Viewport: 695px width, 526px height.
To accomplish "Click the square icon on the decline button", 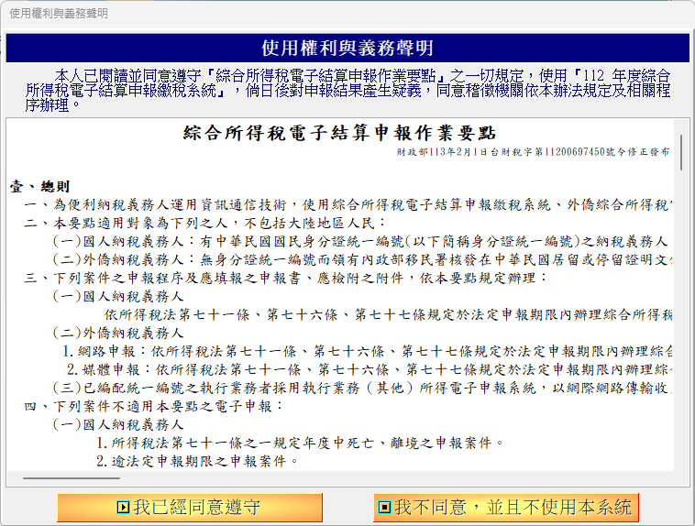I will click(x=385, y=507).
